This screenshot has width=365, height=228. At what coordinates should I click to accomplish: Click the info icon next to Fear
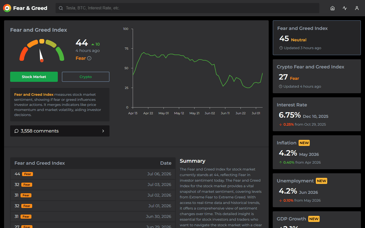[89, 58]
